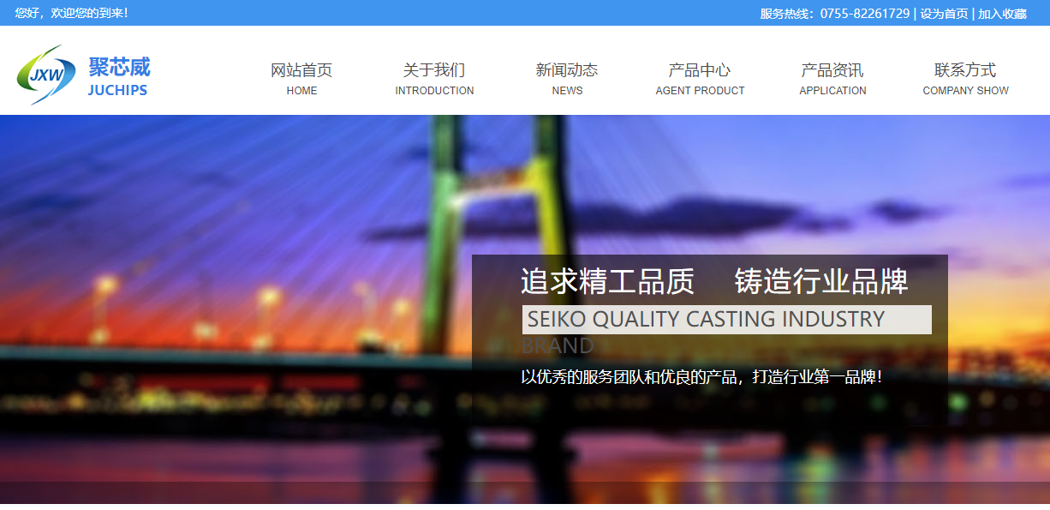Click the SEIKO QUALITY CASTING INDUSTRY text box
The image size is (1050, 510).
pyautogui.click(x=727, y=320)
